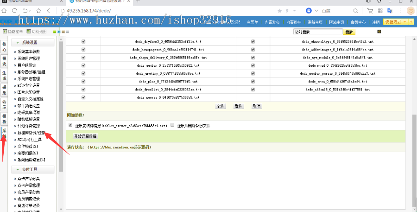Focus the 功能搜索 input field
This screenshot has height=212, width=417.
pos(318,32)
